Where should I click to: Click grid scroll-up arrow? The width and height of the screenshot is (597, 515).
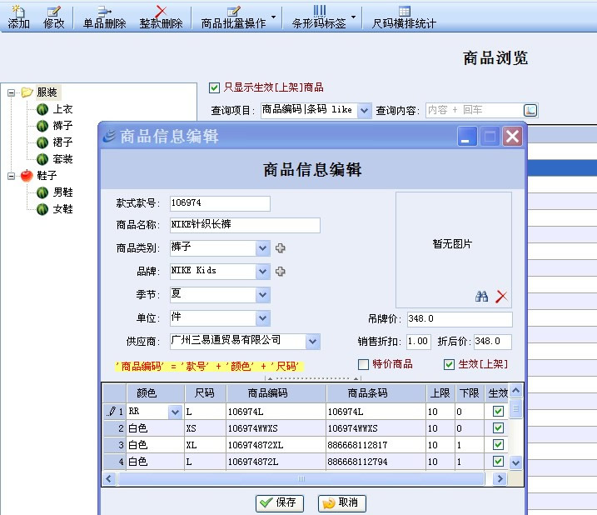click(516, 390)
